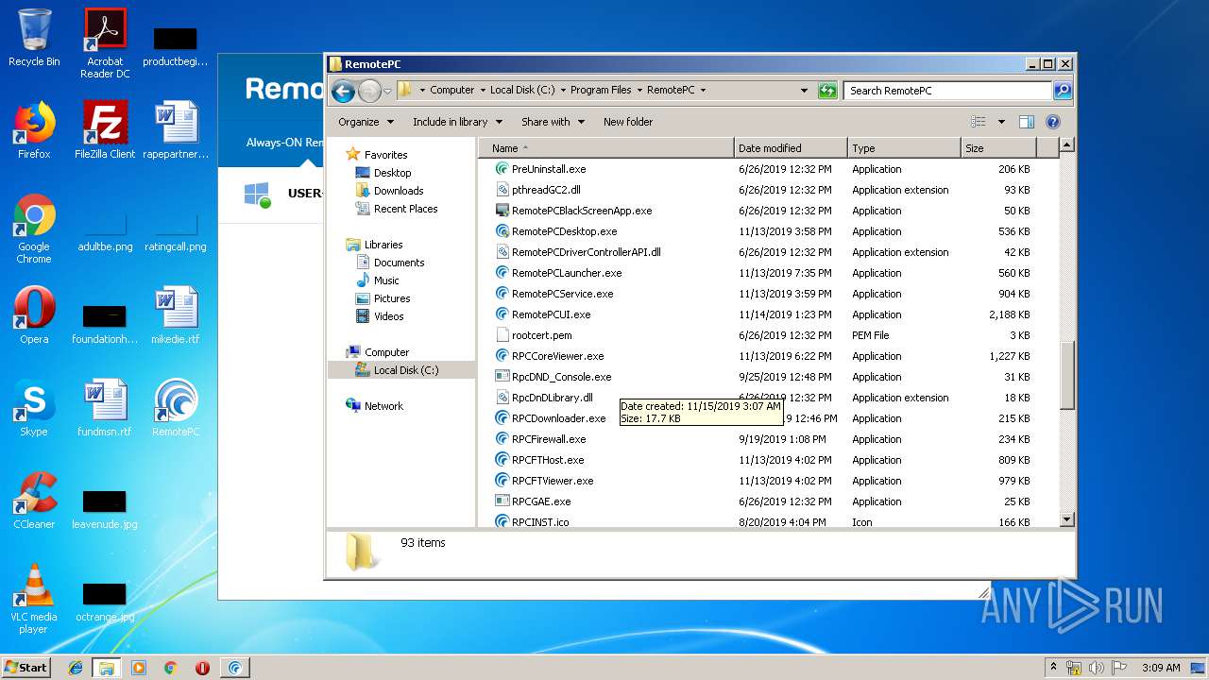The image size is (1209, 680).
Task: Select RPCCoreViewer.exe icon
Action: pos(502,356)
